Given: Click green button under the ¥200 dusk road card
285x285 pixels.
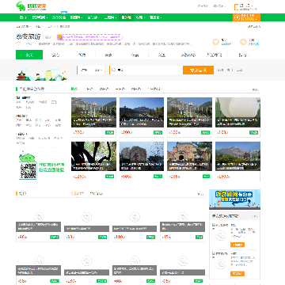Looking at the screenshot, I should click(x=158, y=132).
